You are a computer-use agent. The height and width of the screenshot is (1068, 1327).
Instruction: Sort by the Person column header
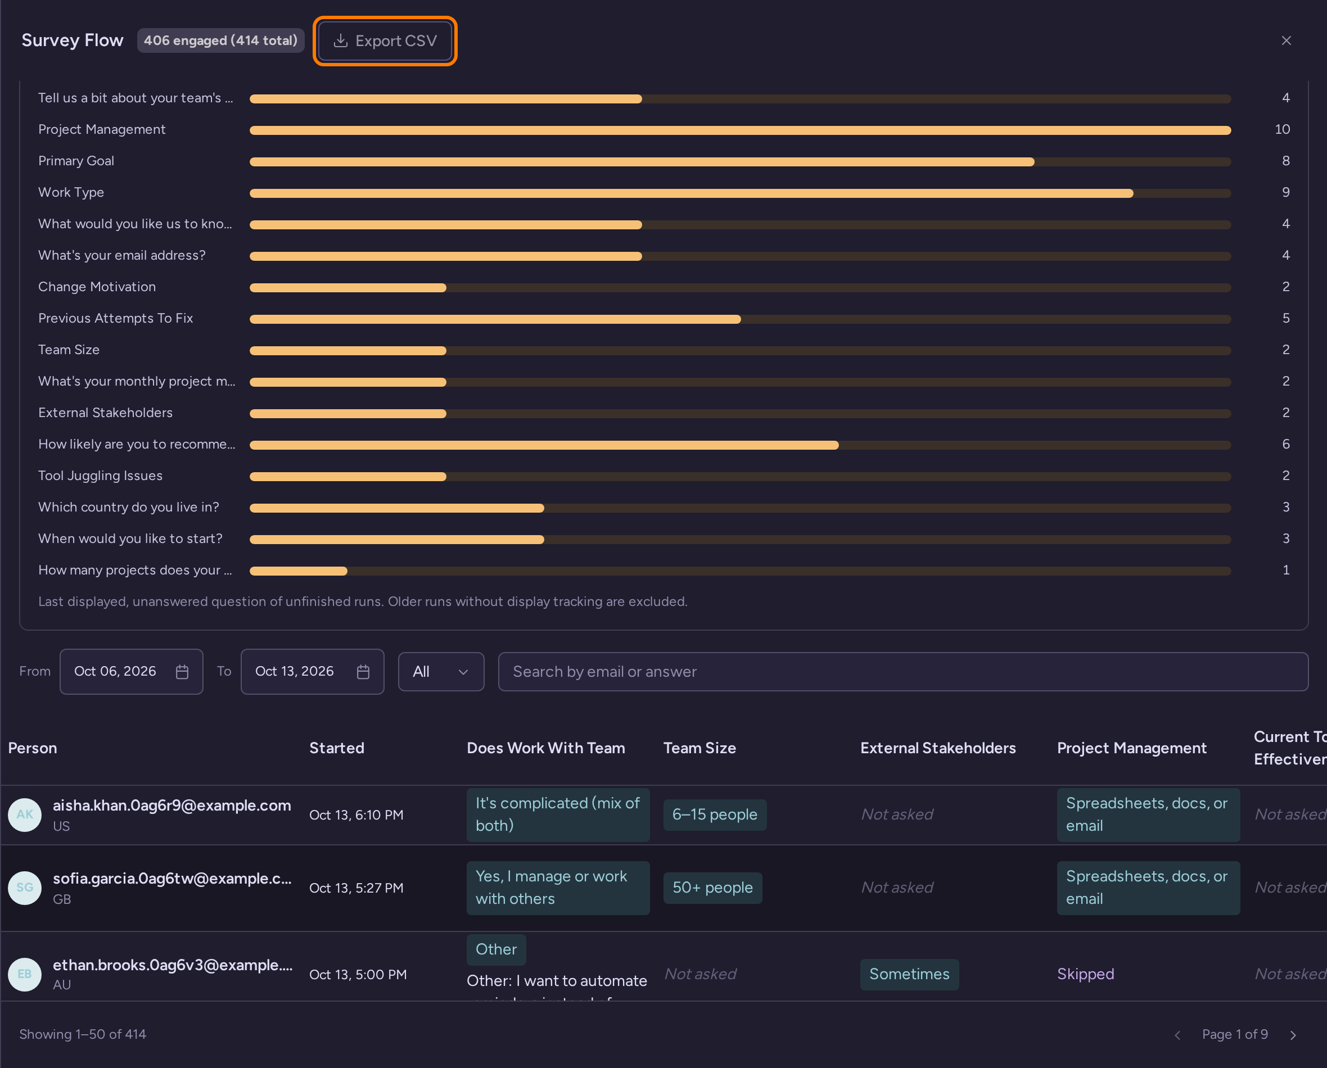coord(33,748)
